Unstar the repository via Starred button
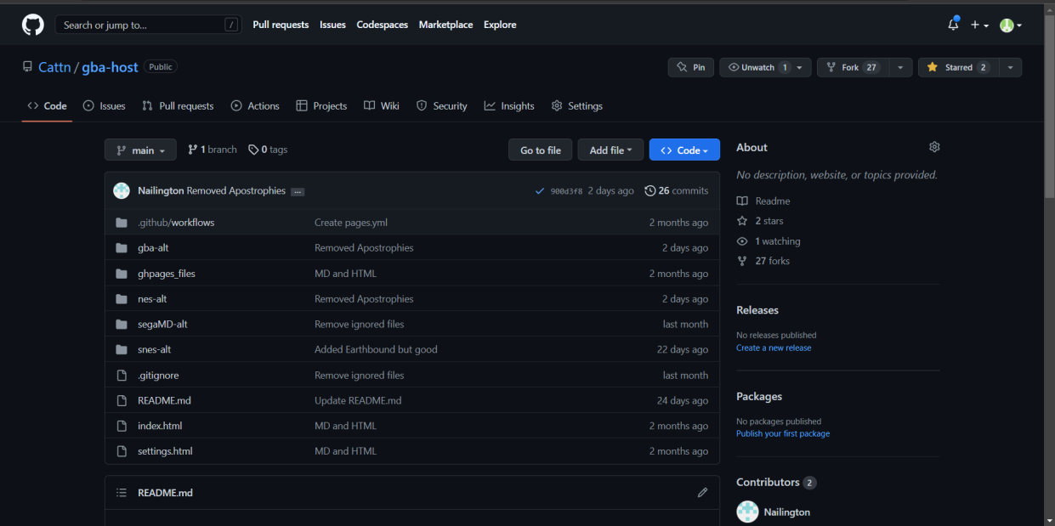Image resolution: width=1055 pixels, height=526 pixels. 956,67
